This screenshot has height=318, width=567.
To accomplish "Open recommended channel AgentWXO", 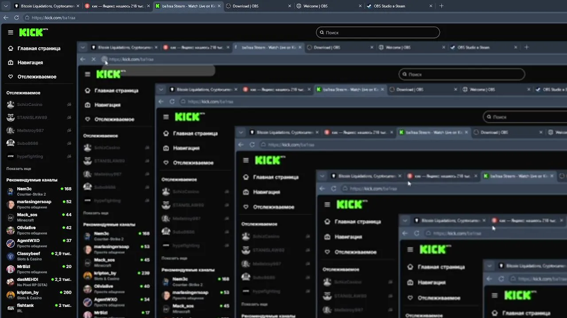I will point(39,243).
